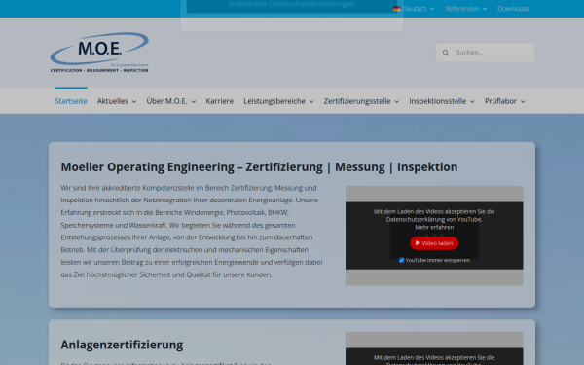Open the Deutsch language dropdown
The width and height of the screenshot is (584, 365).
point(415,9)
